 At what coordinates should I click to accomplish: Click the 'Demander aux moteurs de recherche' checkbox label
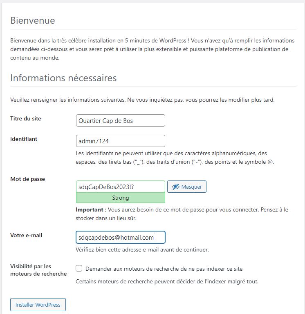coord(163,269)
